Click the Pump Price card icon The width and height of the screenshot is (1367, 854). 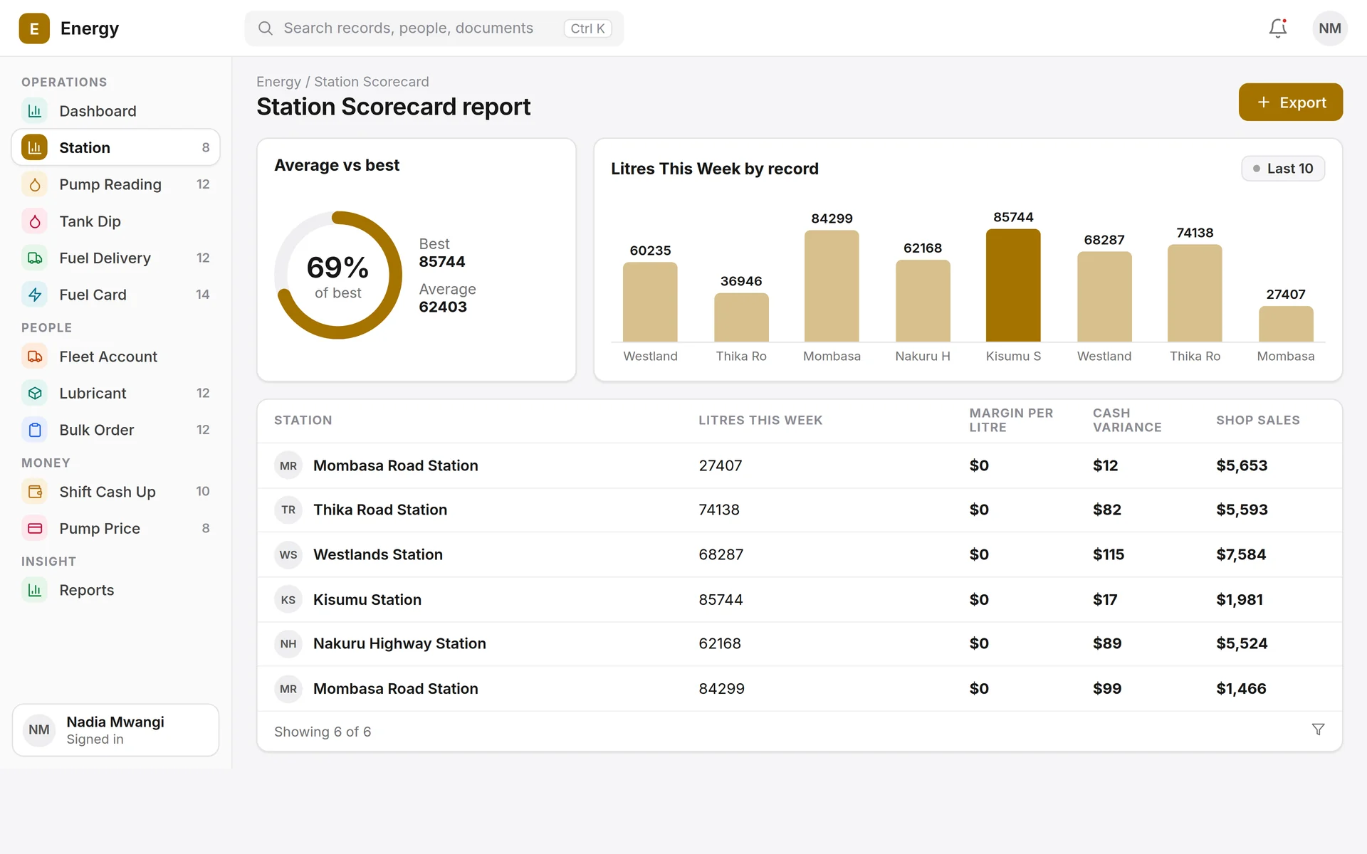(x=35, y=529)
